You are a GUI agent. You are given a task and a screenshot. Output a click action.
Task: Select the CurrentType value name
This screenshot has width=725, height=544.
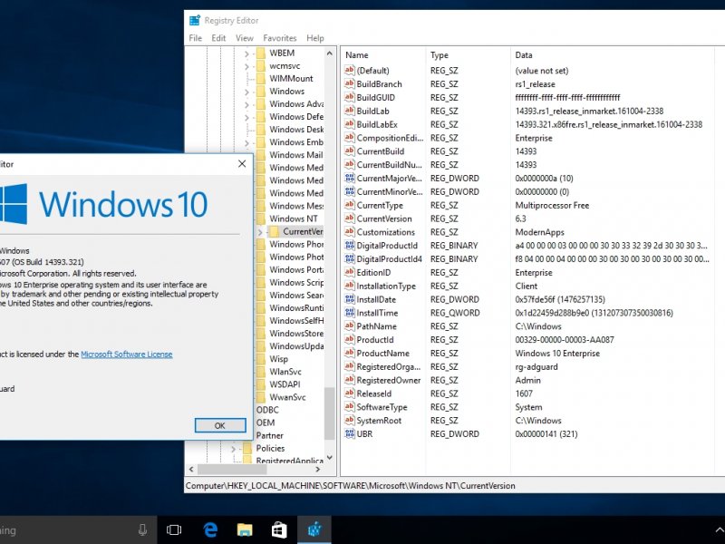coord(380,205)
